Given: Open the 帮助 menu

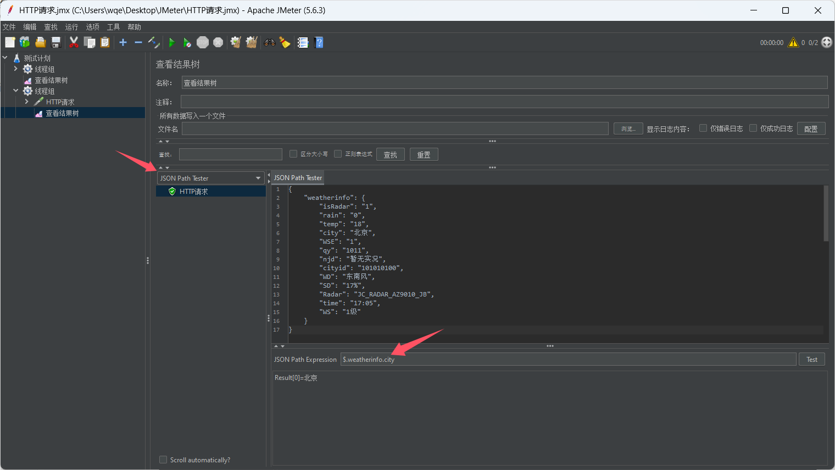Looking at the screenshot, I should tap(134, 27).
